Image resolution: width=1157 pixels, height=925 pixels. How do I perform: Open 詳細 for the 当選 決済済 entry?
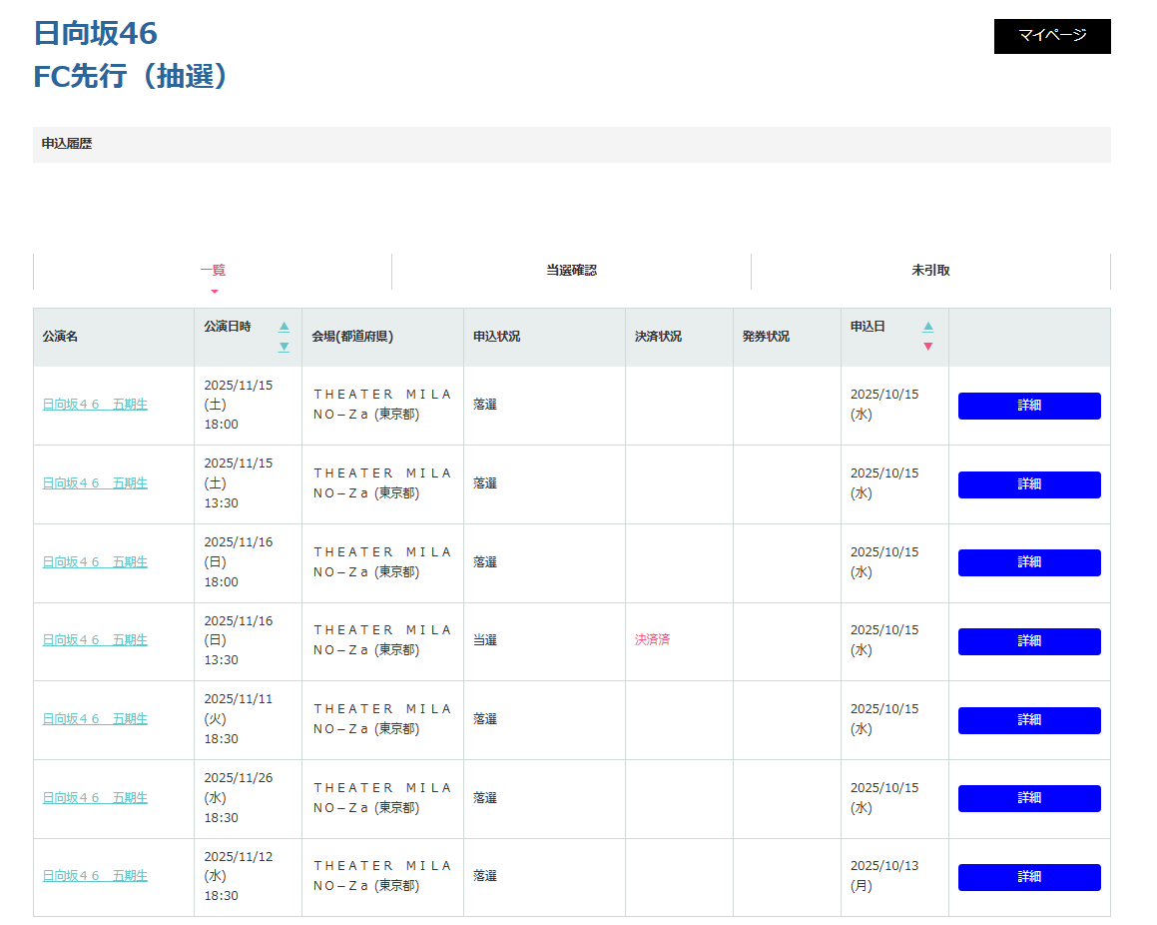coord(1029,641)
